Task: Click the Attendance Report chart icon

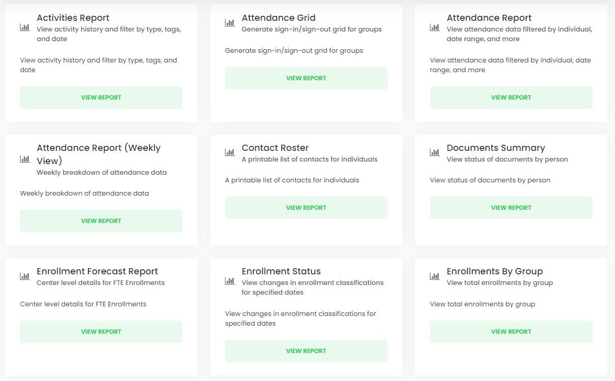Action: [435, 27]
